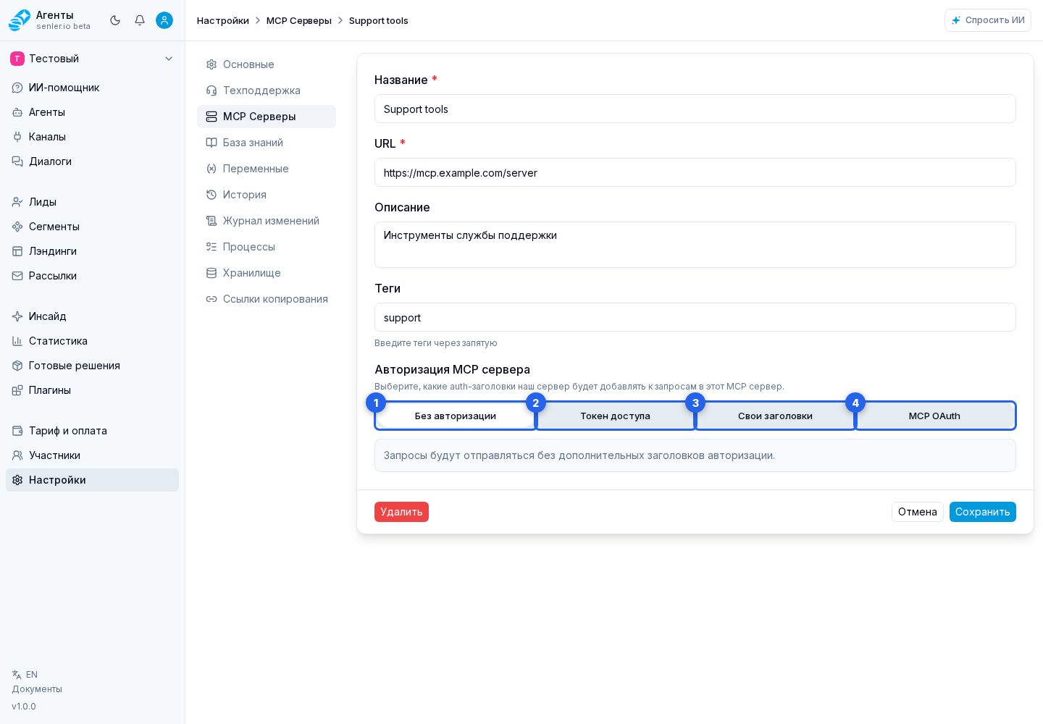This screenshot has height=724, width=1043.
Task: Click the red Удалить button
Action: (x=401, y=512)
